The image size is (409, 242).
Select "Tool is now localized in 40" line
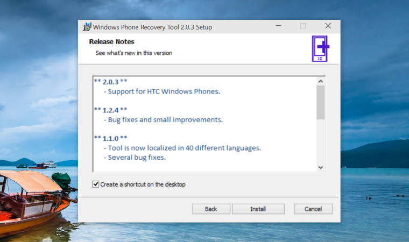pos(182,148)
